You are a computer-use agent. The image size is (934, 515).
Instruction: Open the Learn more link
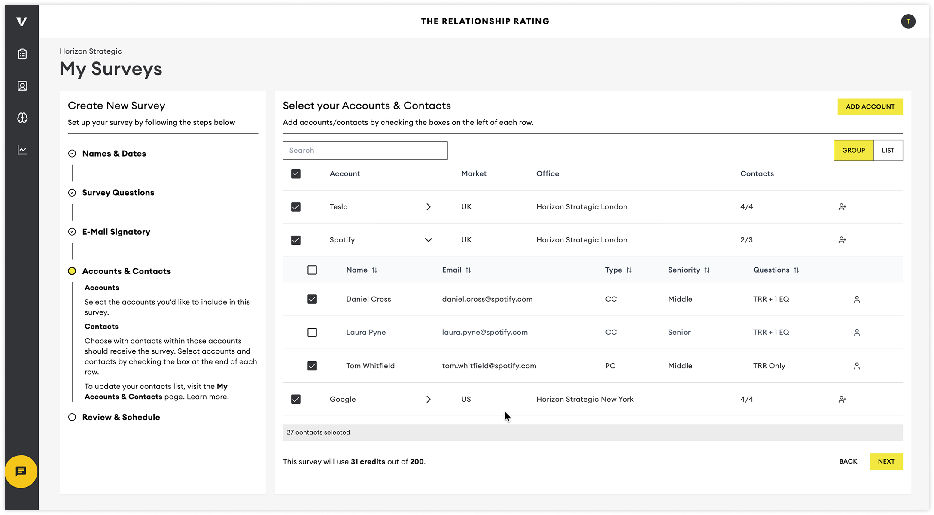[x=207, y=397]
